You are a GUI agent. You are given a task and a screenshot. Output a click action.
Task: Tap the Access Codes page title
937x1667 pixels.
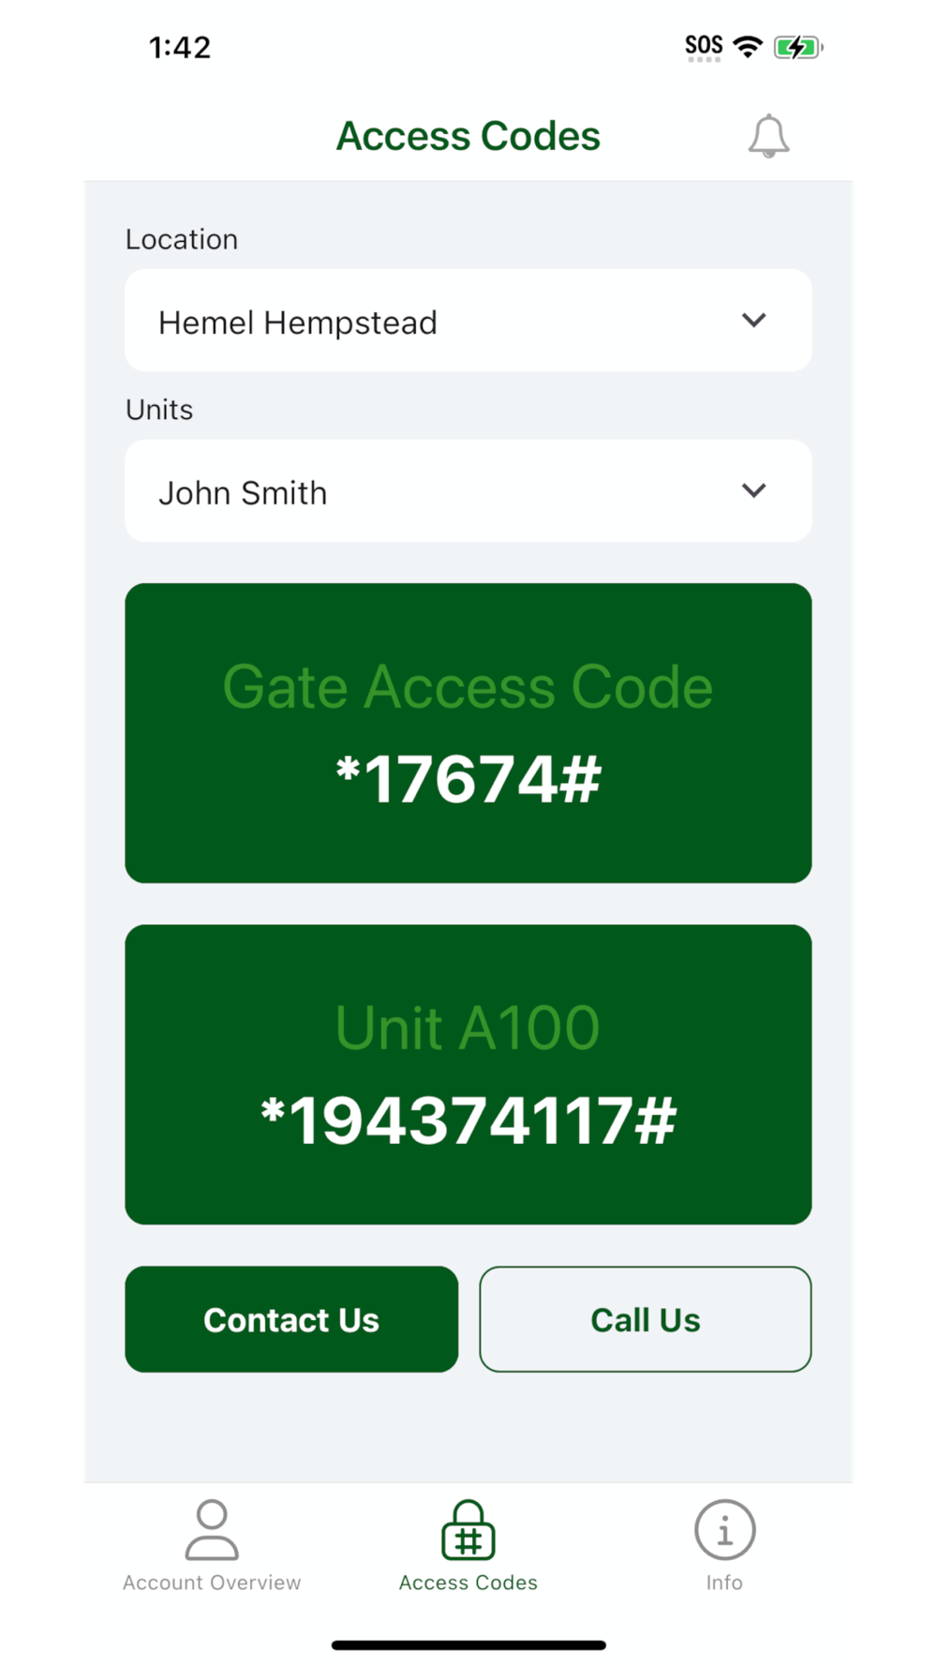pos(468,136)
